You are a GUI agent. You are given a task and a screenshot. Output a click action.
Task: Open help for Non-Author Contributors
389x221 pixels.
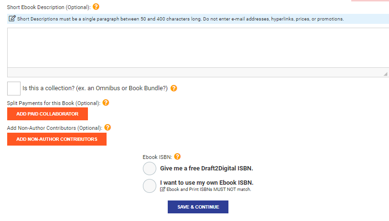click(x=108, y=127)
